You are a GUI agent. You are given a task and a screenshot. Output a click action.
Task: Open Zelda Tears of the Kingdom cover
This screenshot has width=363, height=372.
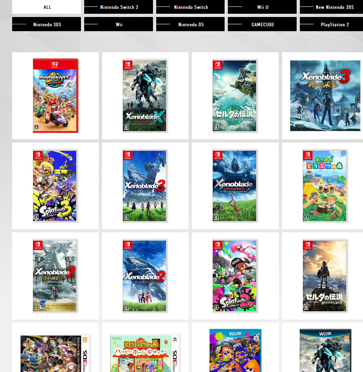235,96
